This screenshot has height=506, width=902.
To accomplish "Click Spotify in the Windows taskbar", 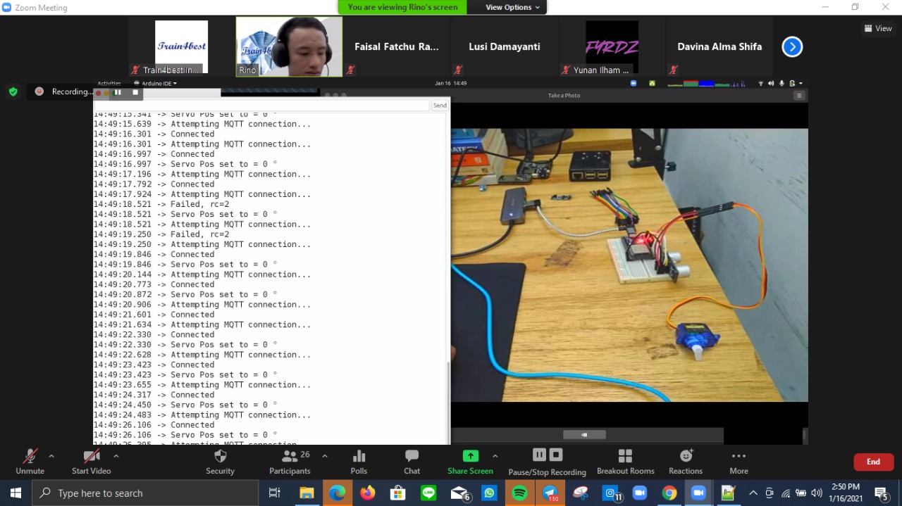I will pos(519,493).
